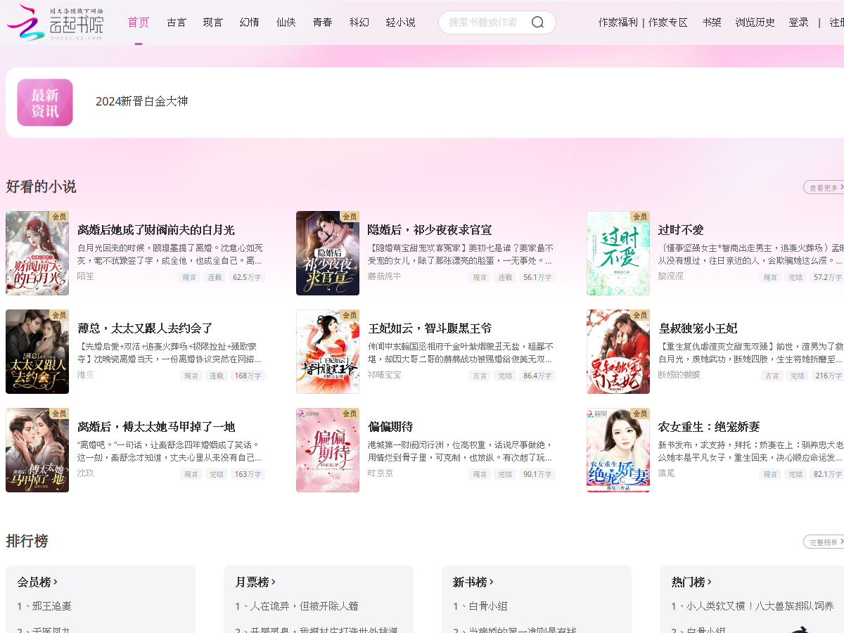Screen dimensions: 844x633
Task: Open title 薄总，太太又跟人去约会了
Action: 145,328
